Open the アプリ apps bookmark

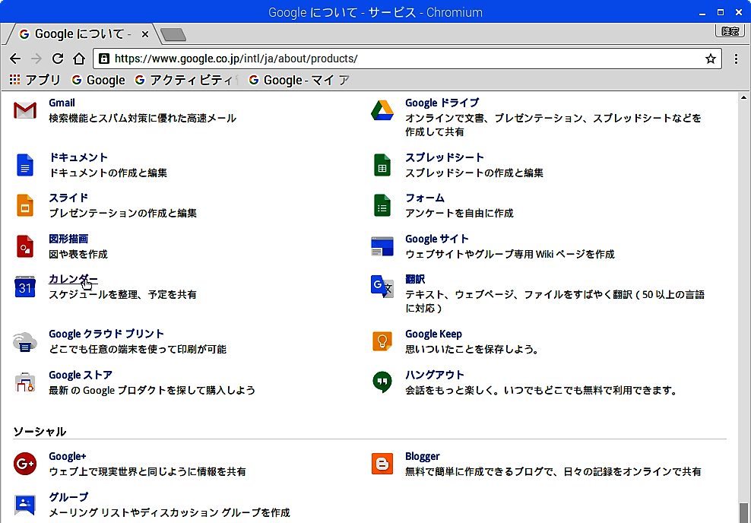pos(35,80)
